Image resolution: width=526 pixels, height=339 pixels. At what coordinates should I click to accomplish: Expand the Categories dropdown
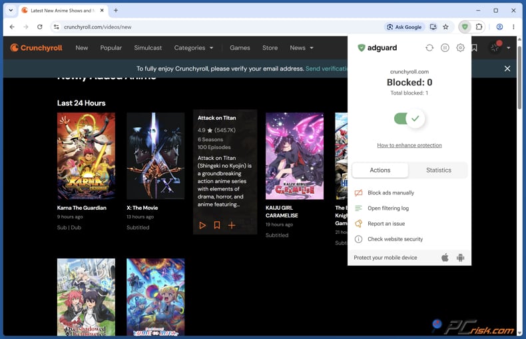[194, 48]
